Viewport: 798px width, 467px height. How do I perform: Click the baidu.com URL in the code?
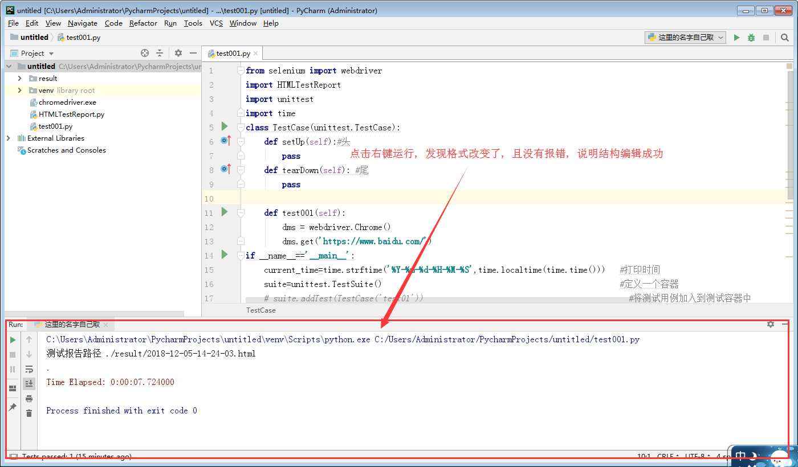point(374,241)
